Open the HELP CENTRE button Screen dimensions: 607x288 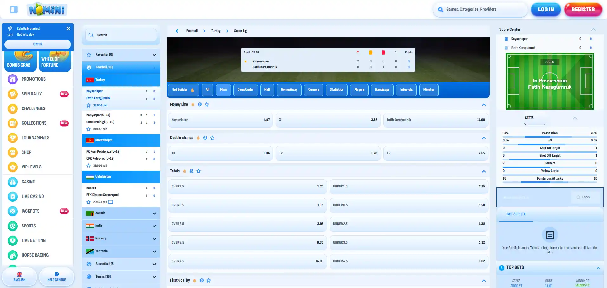(x=56, y=277)
